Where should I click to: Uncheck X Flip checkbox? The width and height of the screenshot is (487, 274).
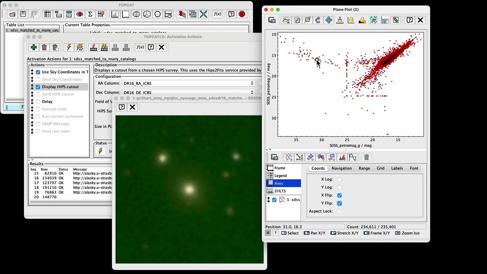[x=339, y=195]
